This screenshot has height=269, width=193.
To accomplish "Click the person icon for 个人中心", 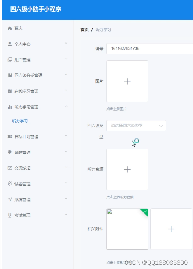I will point(10,44).
